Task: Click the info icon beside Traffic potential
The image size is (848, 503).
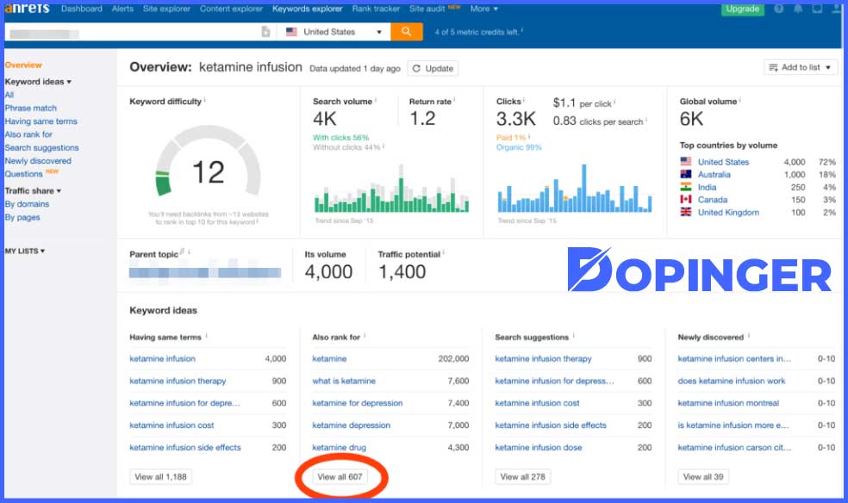Action: point(444,253)
